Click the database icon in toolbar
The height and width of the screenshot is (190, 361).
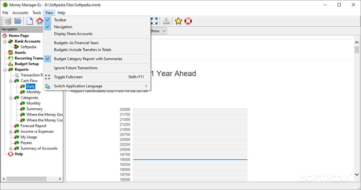[x=8, y=21]
